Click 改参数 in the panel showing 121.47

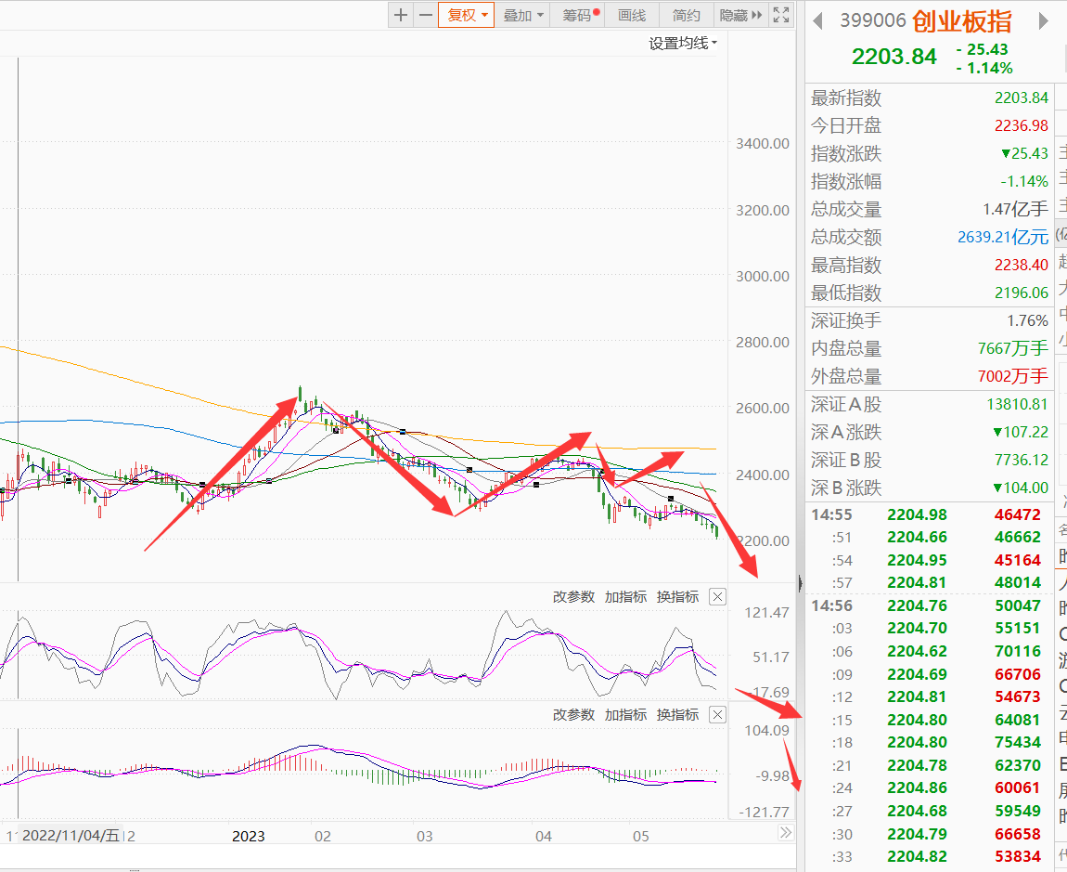[573, 597]
